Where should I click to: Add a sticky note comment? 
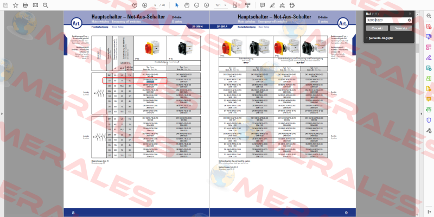click(x=263, y=5)
